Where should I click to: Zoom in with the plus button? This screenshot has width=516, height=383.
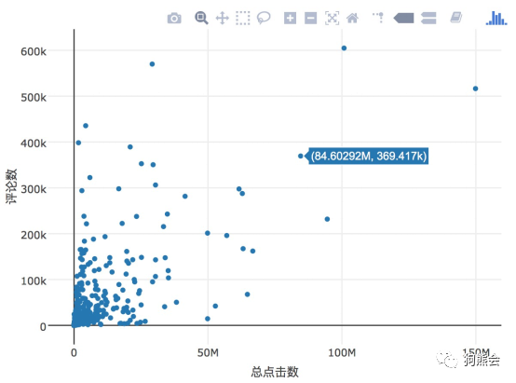point(290,18)
